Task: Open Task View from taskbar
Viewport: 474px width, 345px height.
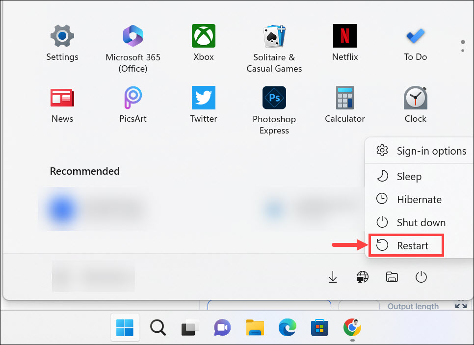Action: (190, 327)
